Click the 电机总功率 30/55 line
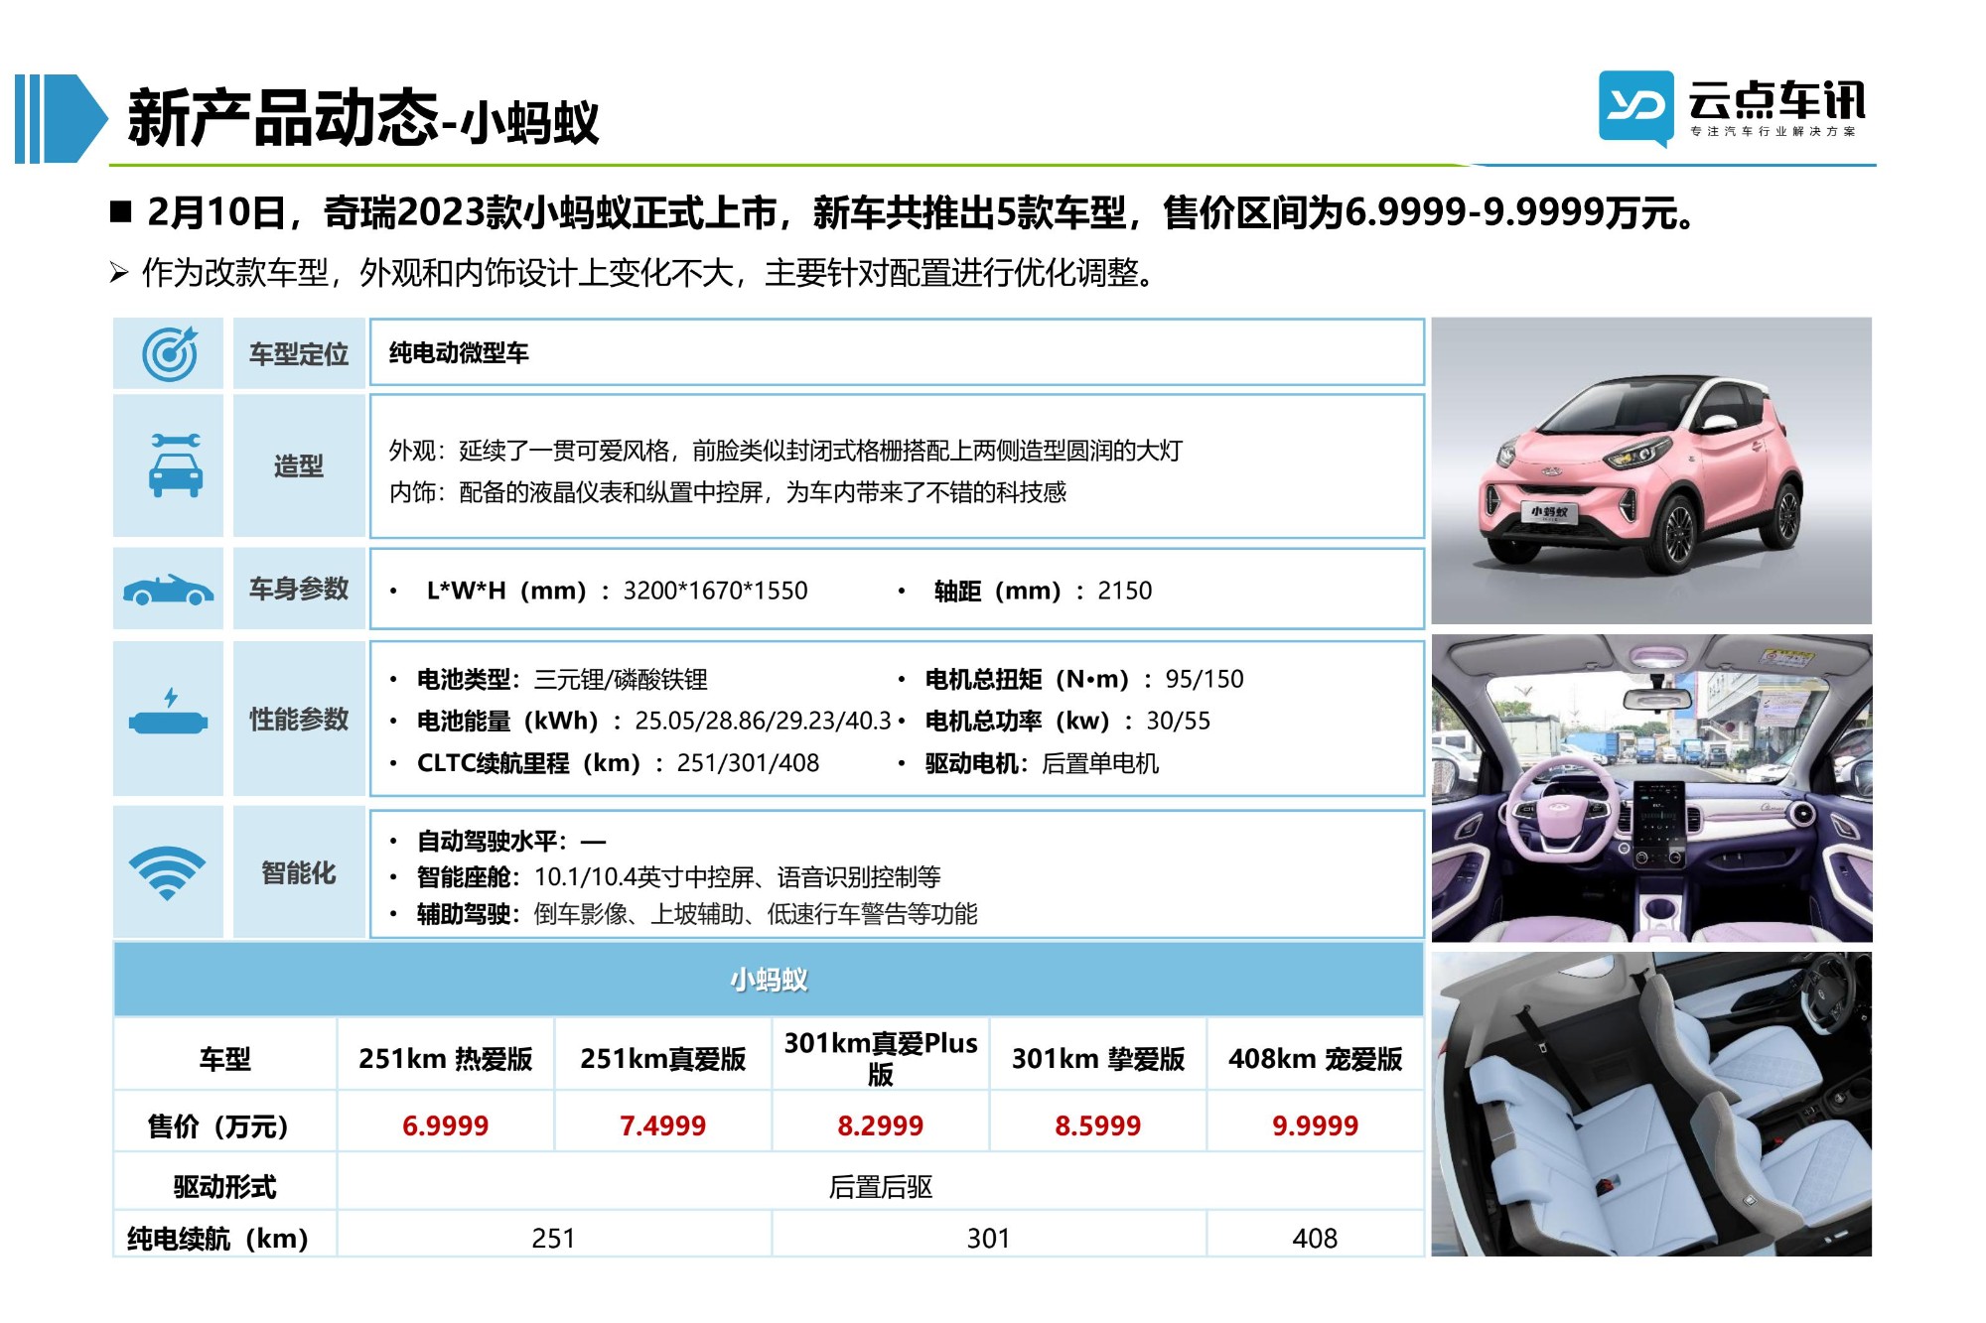 [x=1067, y=721]
